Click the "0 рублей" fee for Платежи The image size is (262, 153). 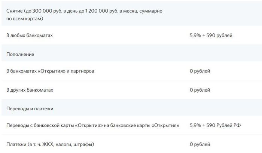tap(200, 144)
